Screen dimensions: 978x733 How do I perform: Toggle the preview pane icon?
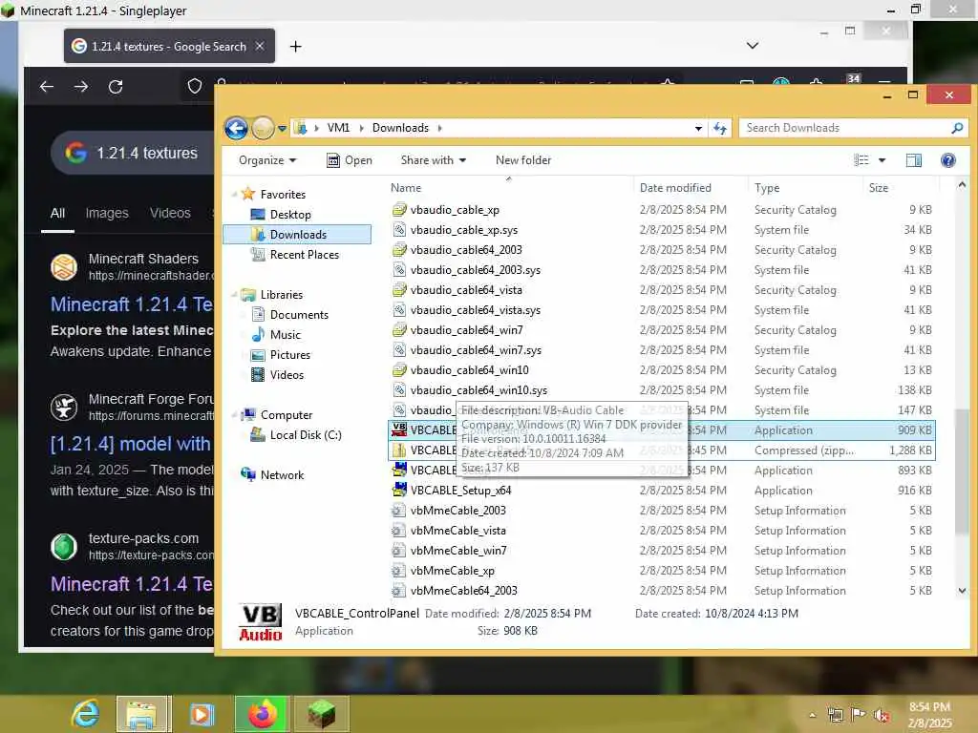pyautogui.click(x=914, y=160)
